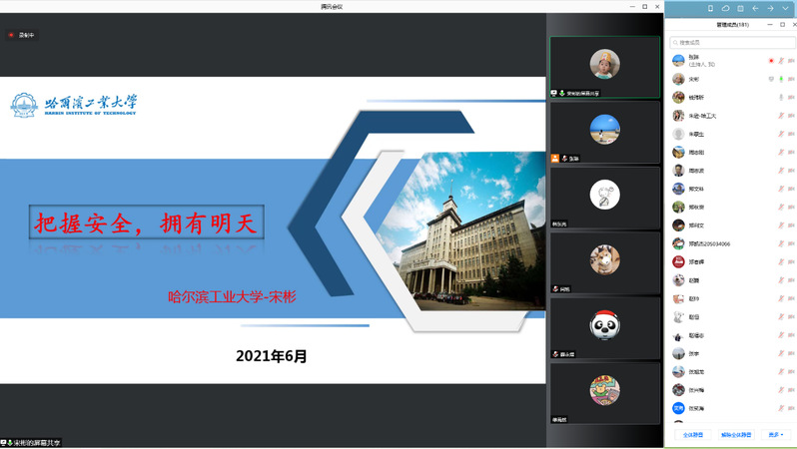Screen dimensions: 797x449
Task: Click the 解除全体静音 unmute-all button
Action: 736,435
